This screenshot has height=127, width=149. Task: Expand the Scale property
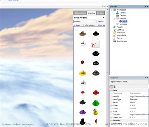point(111,112)
